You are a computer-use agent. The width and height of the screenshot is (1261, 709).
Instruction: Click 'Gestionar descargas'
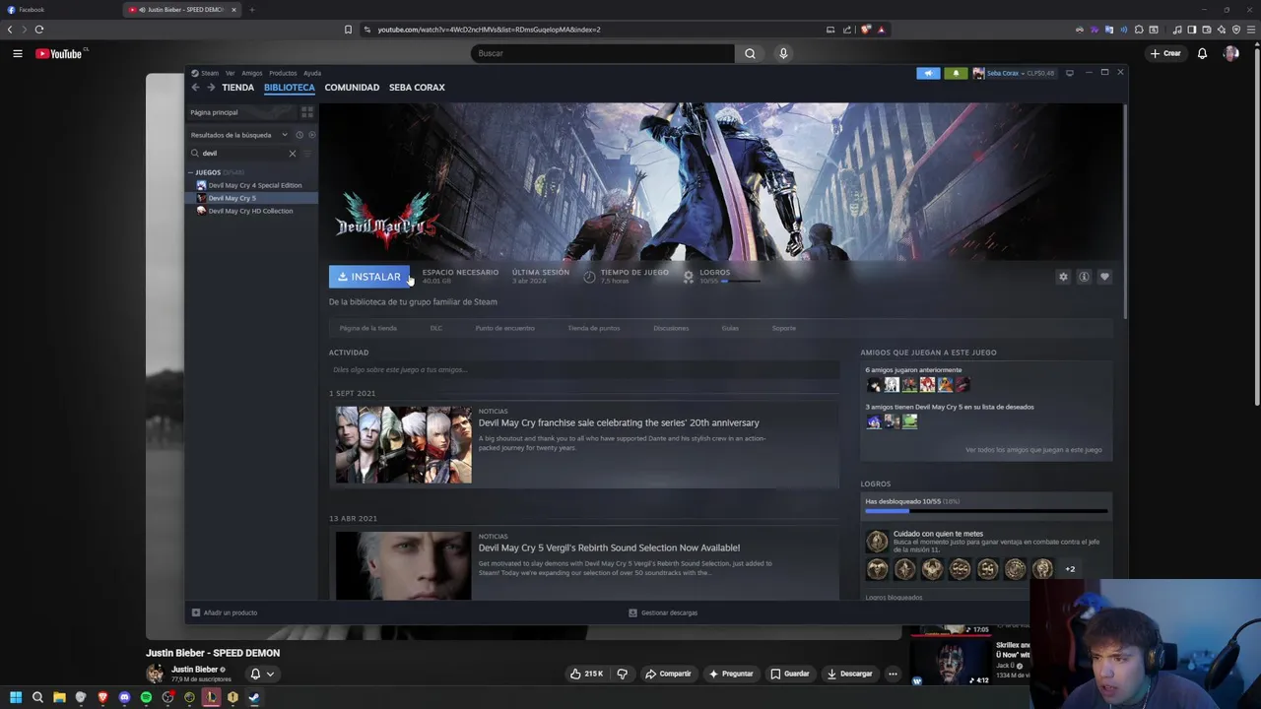click(x=663, y=612)
